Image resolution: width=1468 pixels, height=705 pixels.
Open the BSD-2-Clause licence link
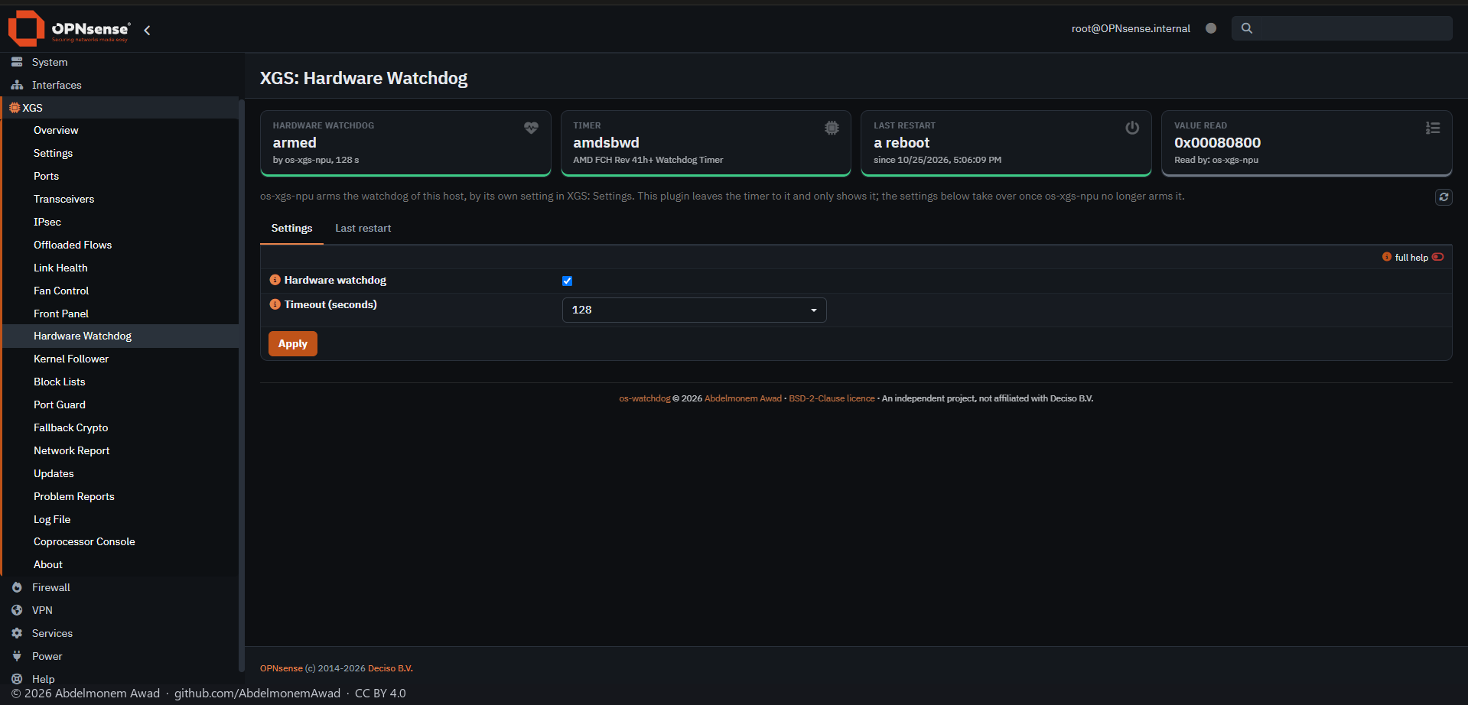click(832, 398)
